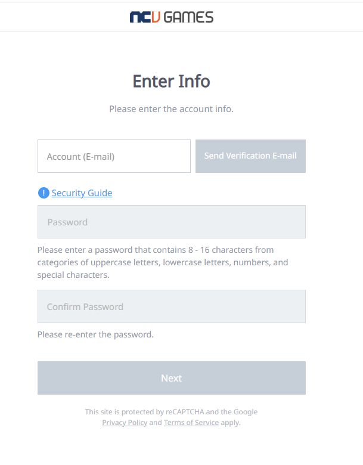Focus the Confirm Password field
363x465 pixels.
point(172,306)
